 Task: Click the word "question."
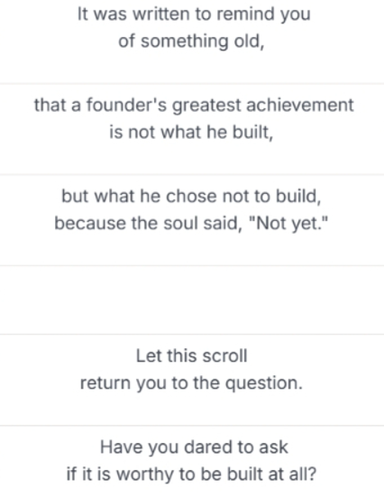click(x=264, y=383)
